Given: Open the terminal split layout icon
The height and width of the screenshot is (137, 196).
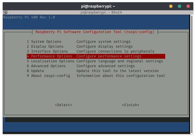Looking at the screenshot, I should click(x=5, y=12).
